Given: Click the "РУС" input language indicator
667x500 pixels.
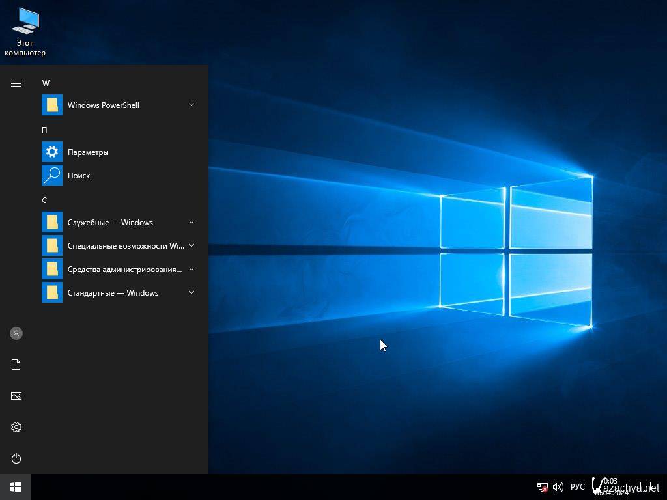Looking at the screenshot, I should click(577, 487).
